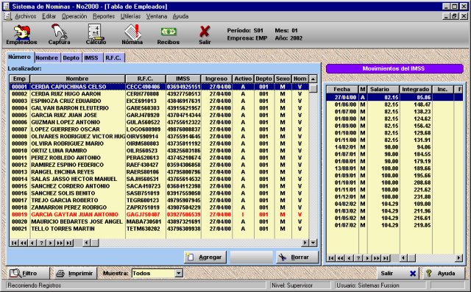Click the Captura hand icon

pyautogui.click(x=59, y=35)
